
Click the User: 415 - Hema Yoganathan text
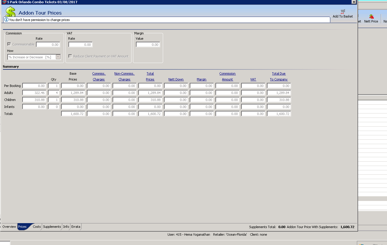coord(189,235)
